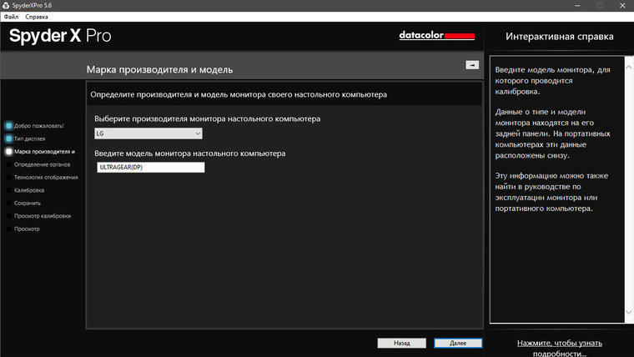Click the ULTRAGEAR(DP) model input field

pyautogui.click(x=151, y=168)
